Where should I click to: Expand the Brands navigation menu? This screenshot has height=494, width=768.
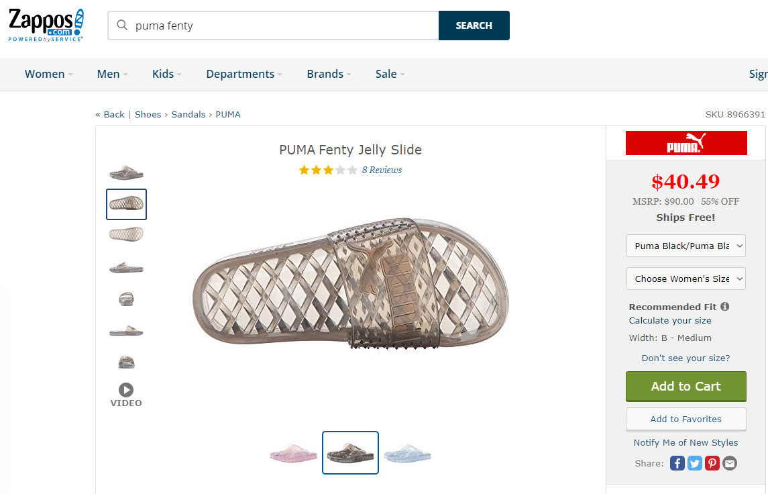point(328,75)
